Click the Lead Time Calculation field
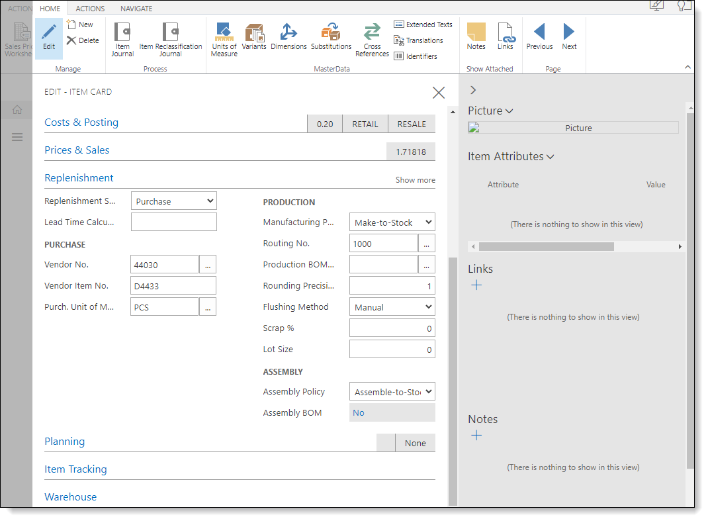The width and height of the screenshot is (708, 521). [174, 222]
